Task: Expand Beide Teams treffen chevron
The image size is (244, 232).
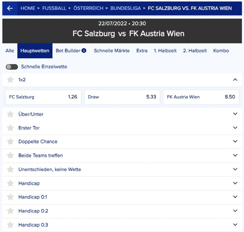Action: tap(235, 155)
